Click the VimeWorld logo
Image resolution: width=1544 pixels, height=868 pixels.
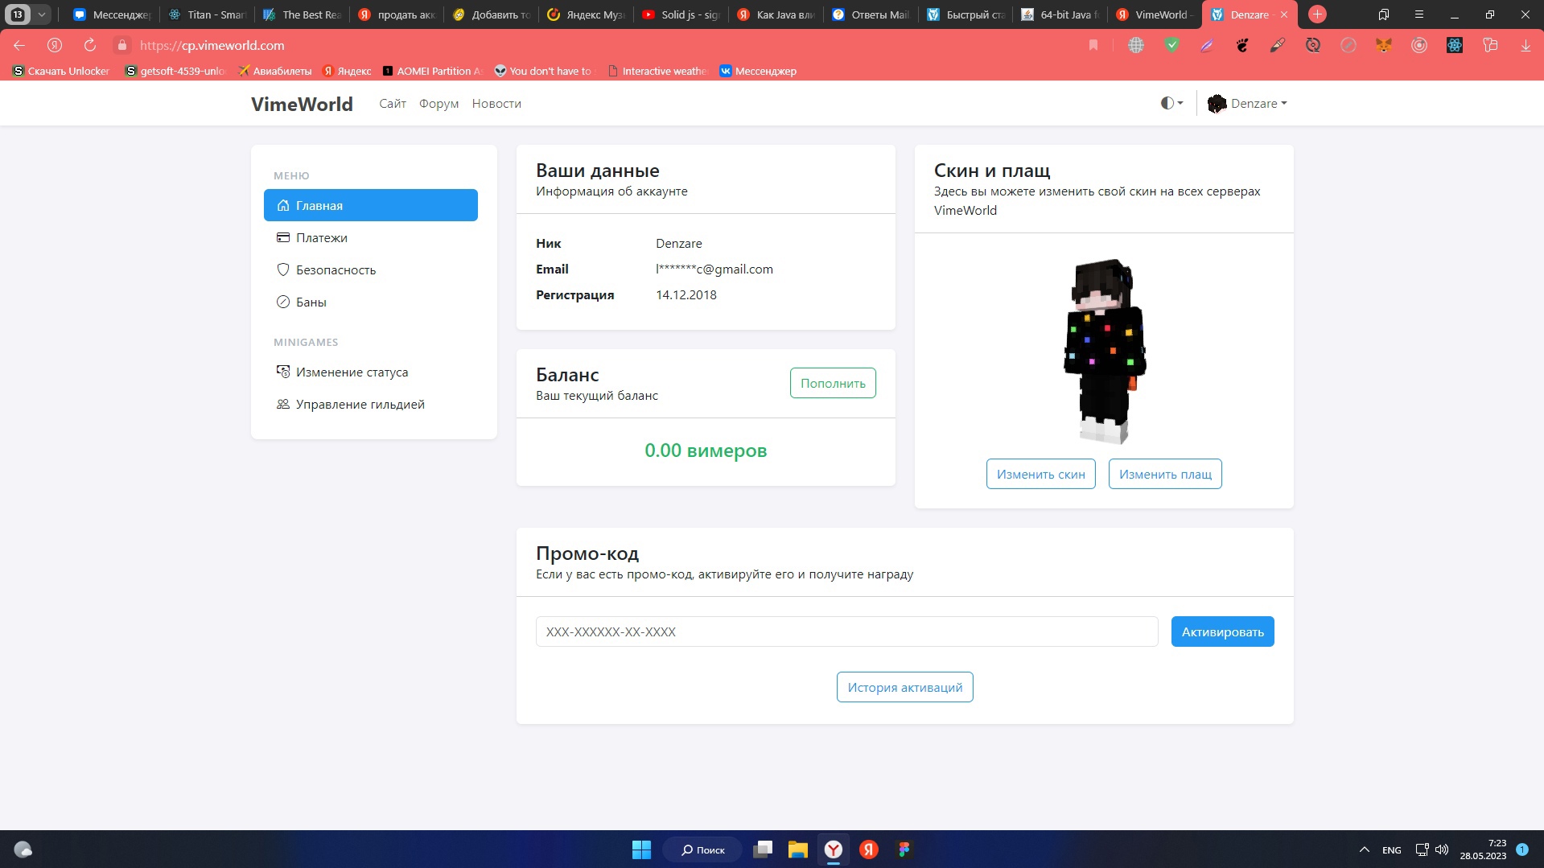[x=302, y=104]
